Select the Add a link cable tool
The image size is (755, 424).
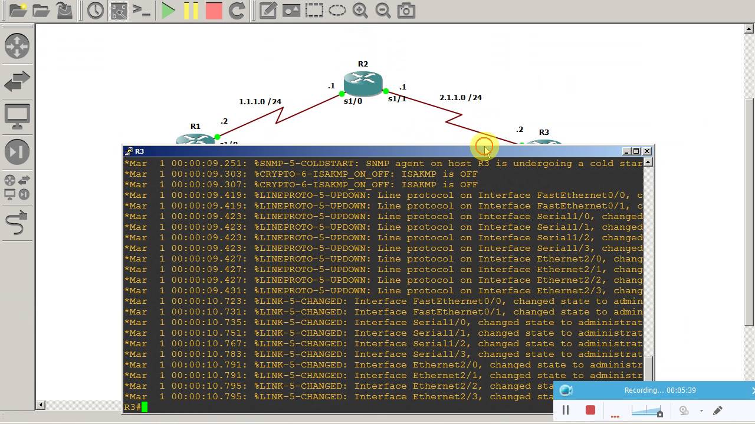17,223
